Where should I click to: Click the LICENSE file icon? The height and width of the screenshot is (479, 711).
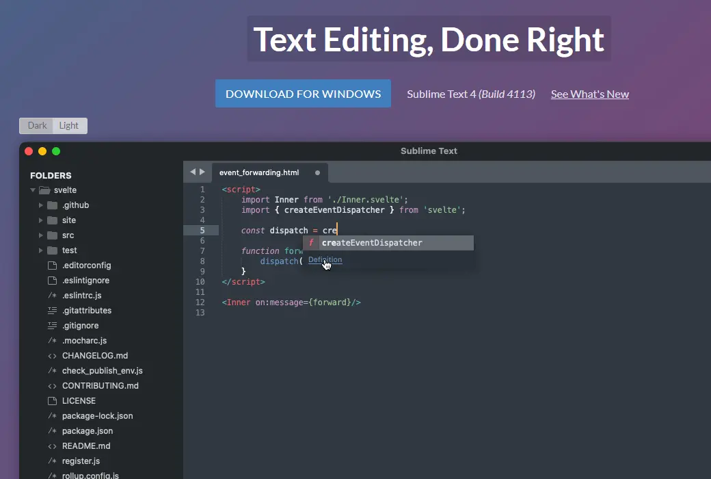point(53,401)
